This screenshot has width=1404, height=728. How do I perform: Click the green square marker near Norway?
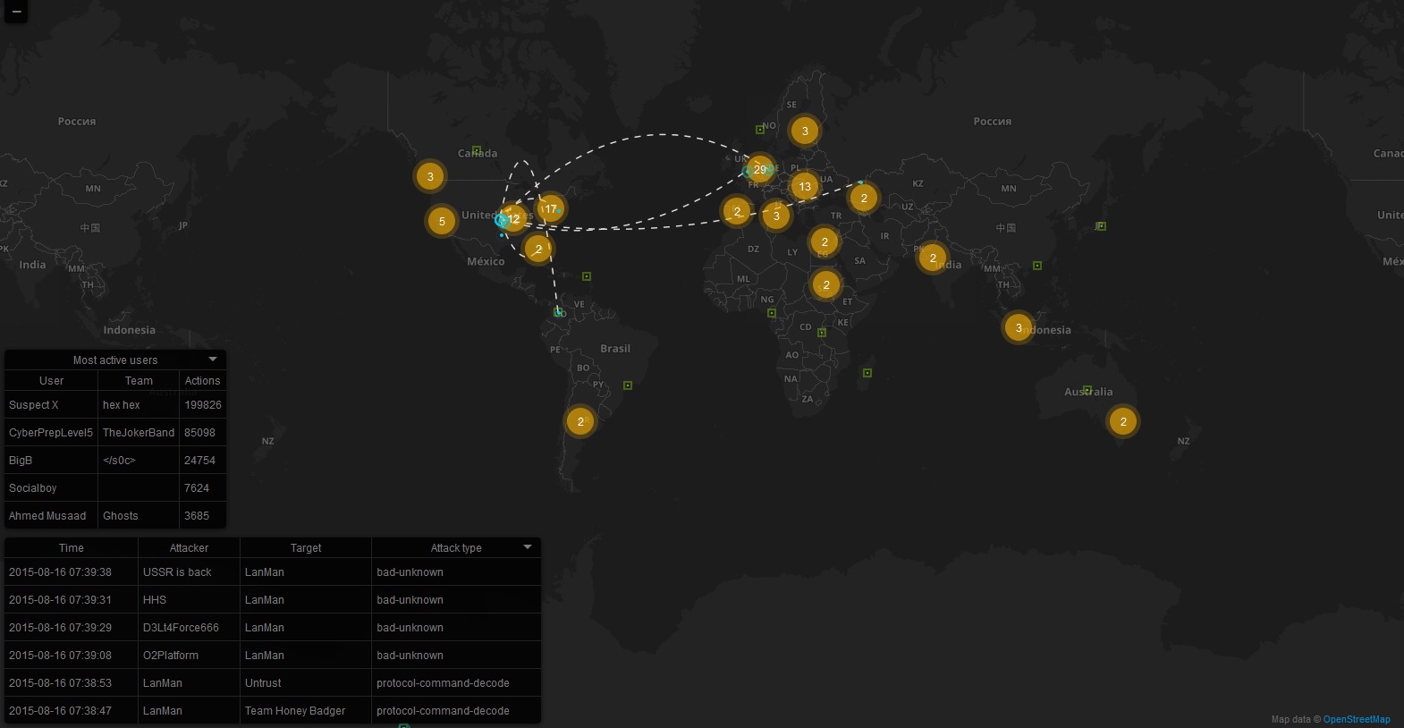[x=760, y=129]
